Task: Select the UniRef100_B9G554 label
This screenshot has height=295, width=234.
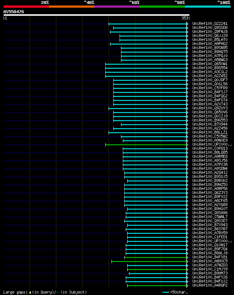Action: tap(210, 68)
